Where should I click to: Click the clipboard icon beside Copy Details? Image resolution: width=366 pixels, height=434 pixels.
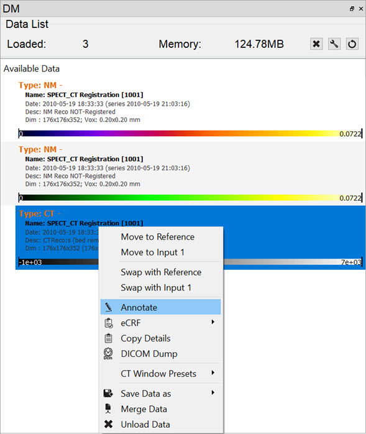(x=108, y=338)
